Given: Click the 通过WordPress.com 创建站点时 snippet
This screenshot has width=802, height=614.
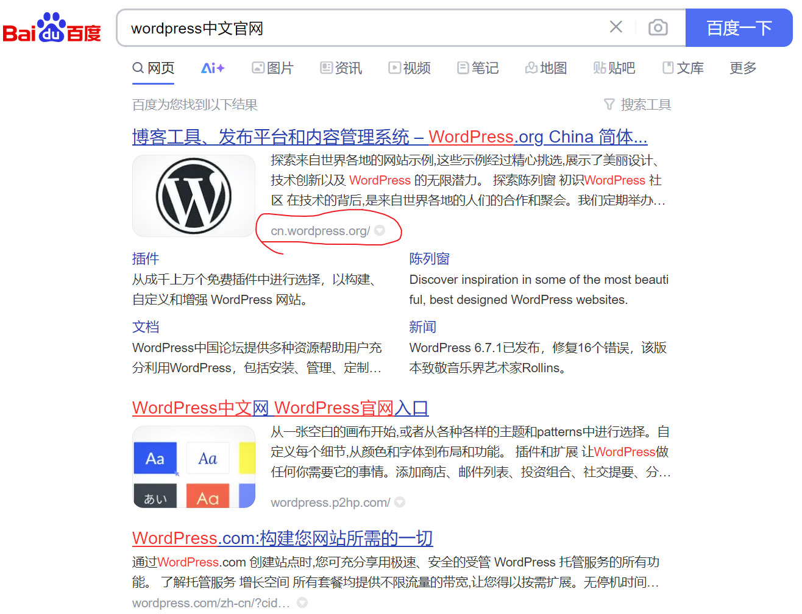Looking at the screenshot, I should 396,572.
